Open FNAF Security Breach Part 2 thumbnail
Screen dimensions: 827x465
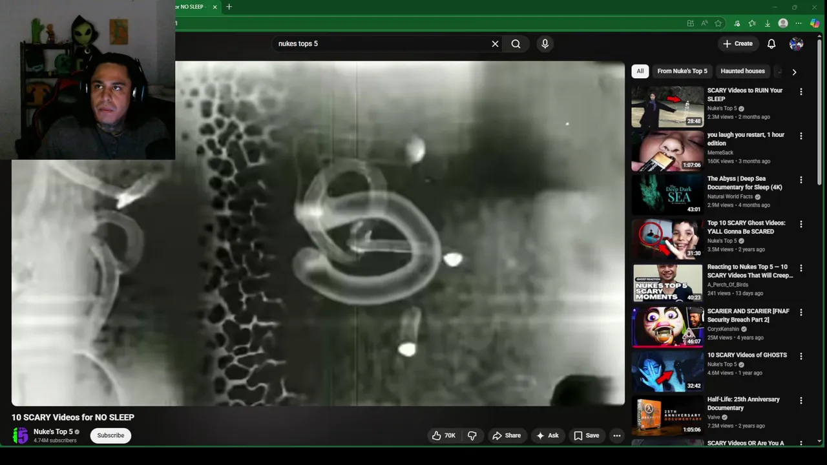tap(667, 327)
